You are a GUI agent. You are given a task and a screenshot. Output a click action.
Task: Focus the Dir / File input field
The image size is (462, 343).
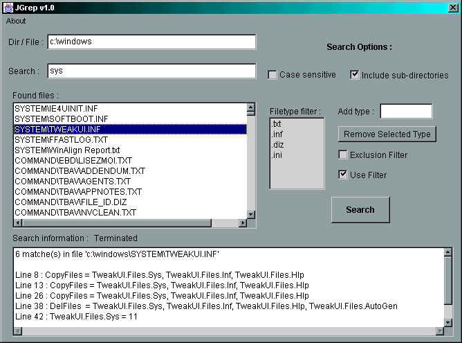151,42
